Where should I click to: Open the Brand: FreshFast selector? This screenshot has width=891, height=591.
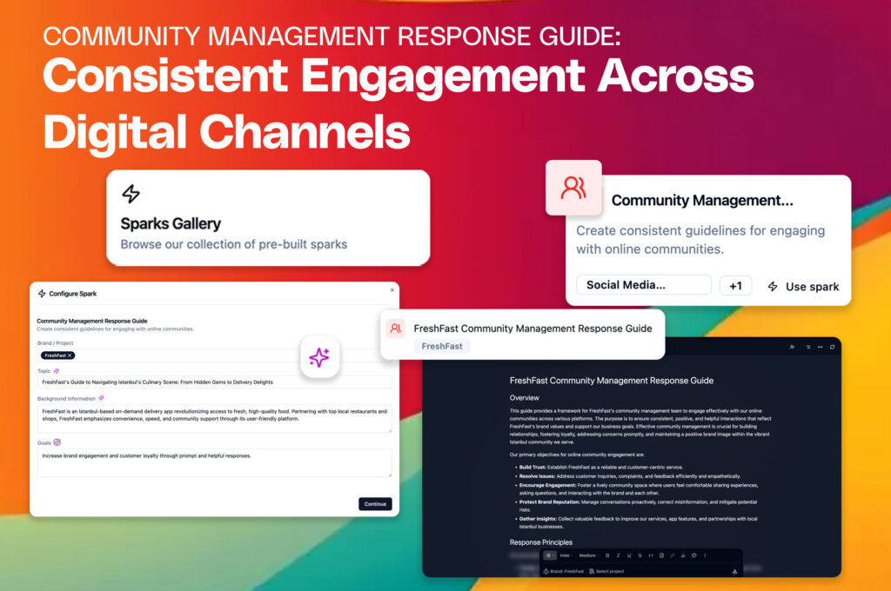click(x=564, y=571)
